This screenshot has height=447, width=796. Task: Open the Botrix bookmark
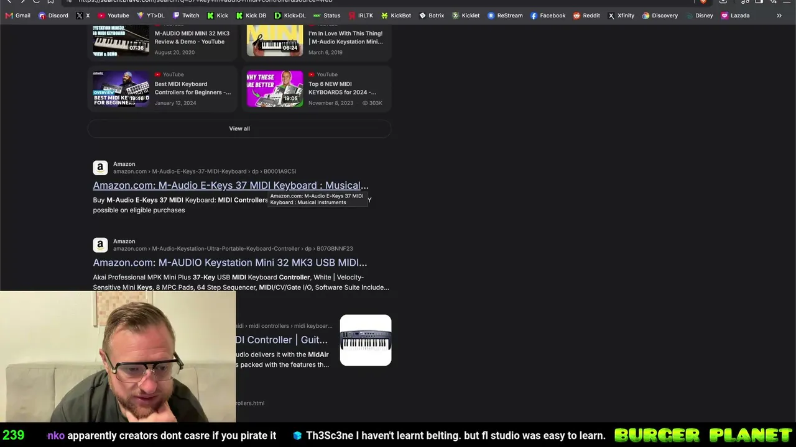432,16
